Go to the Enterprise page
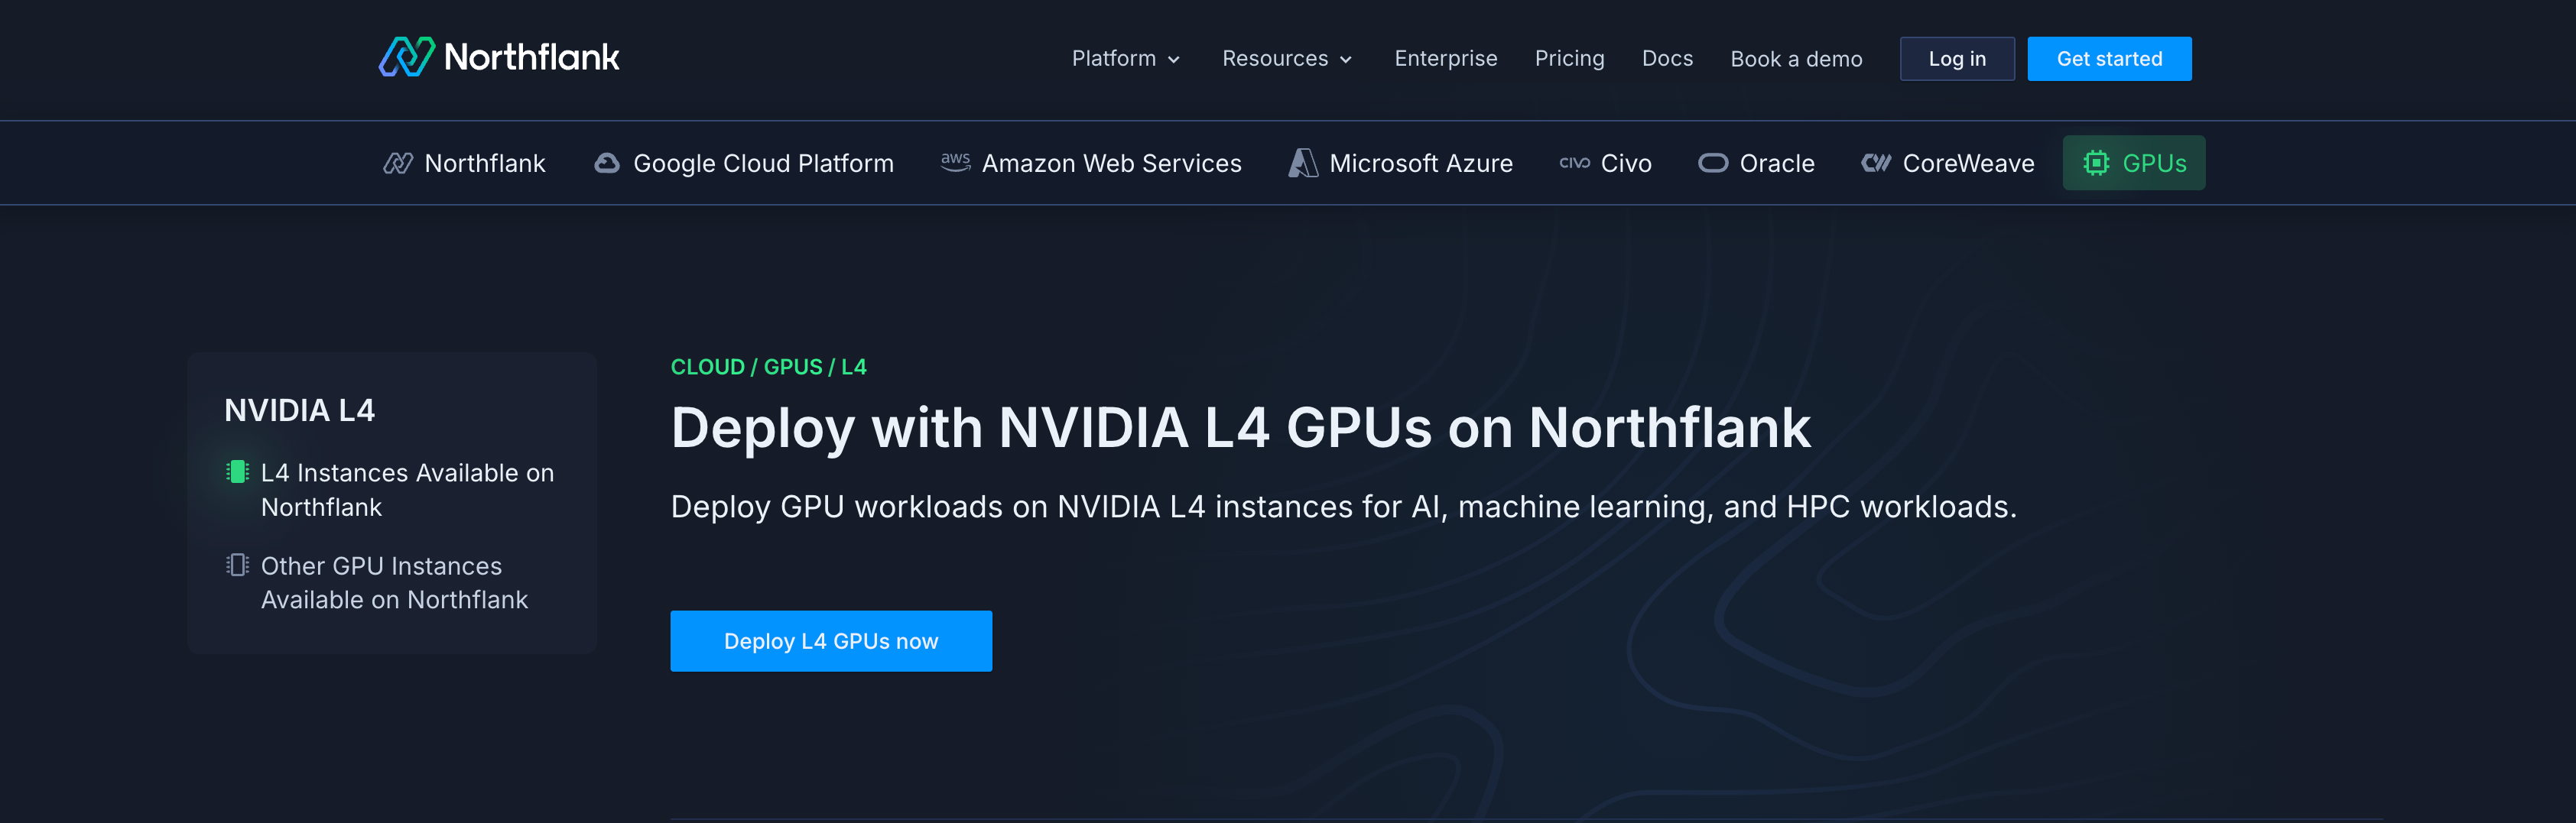Viewport: 2576px width, 823px height. (1445, 59)
